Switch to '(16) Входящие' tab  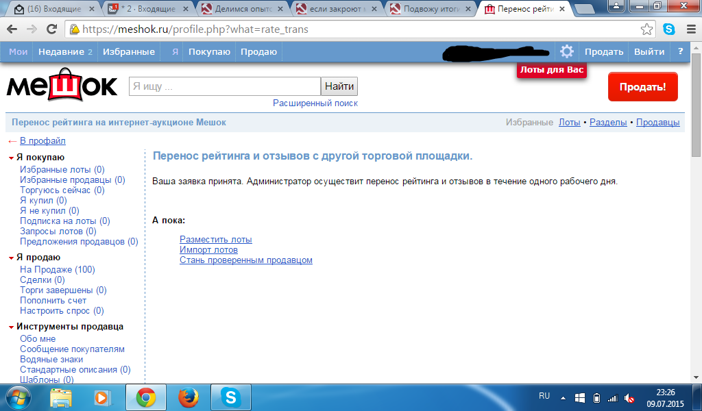tap(55, 8)
